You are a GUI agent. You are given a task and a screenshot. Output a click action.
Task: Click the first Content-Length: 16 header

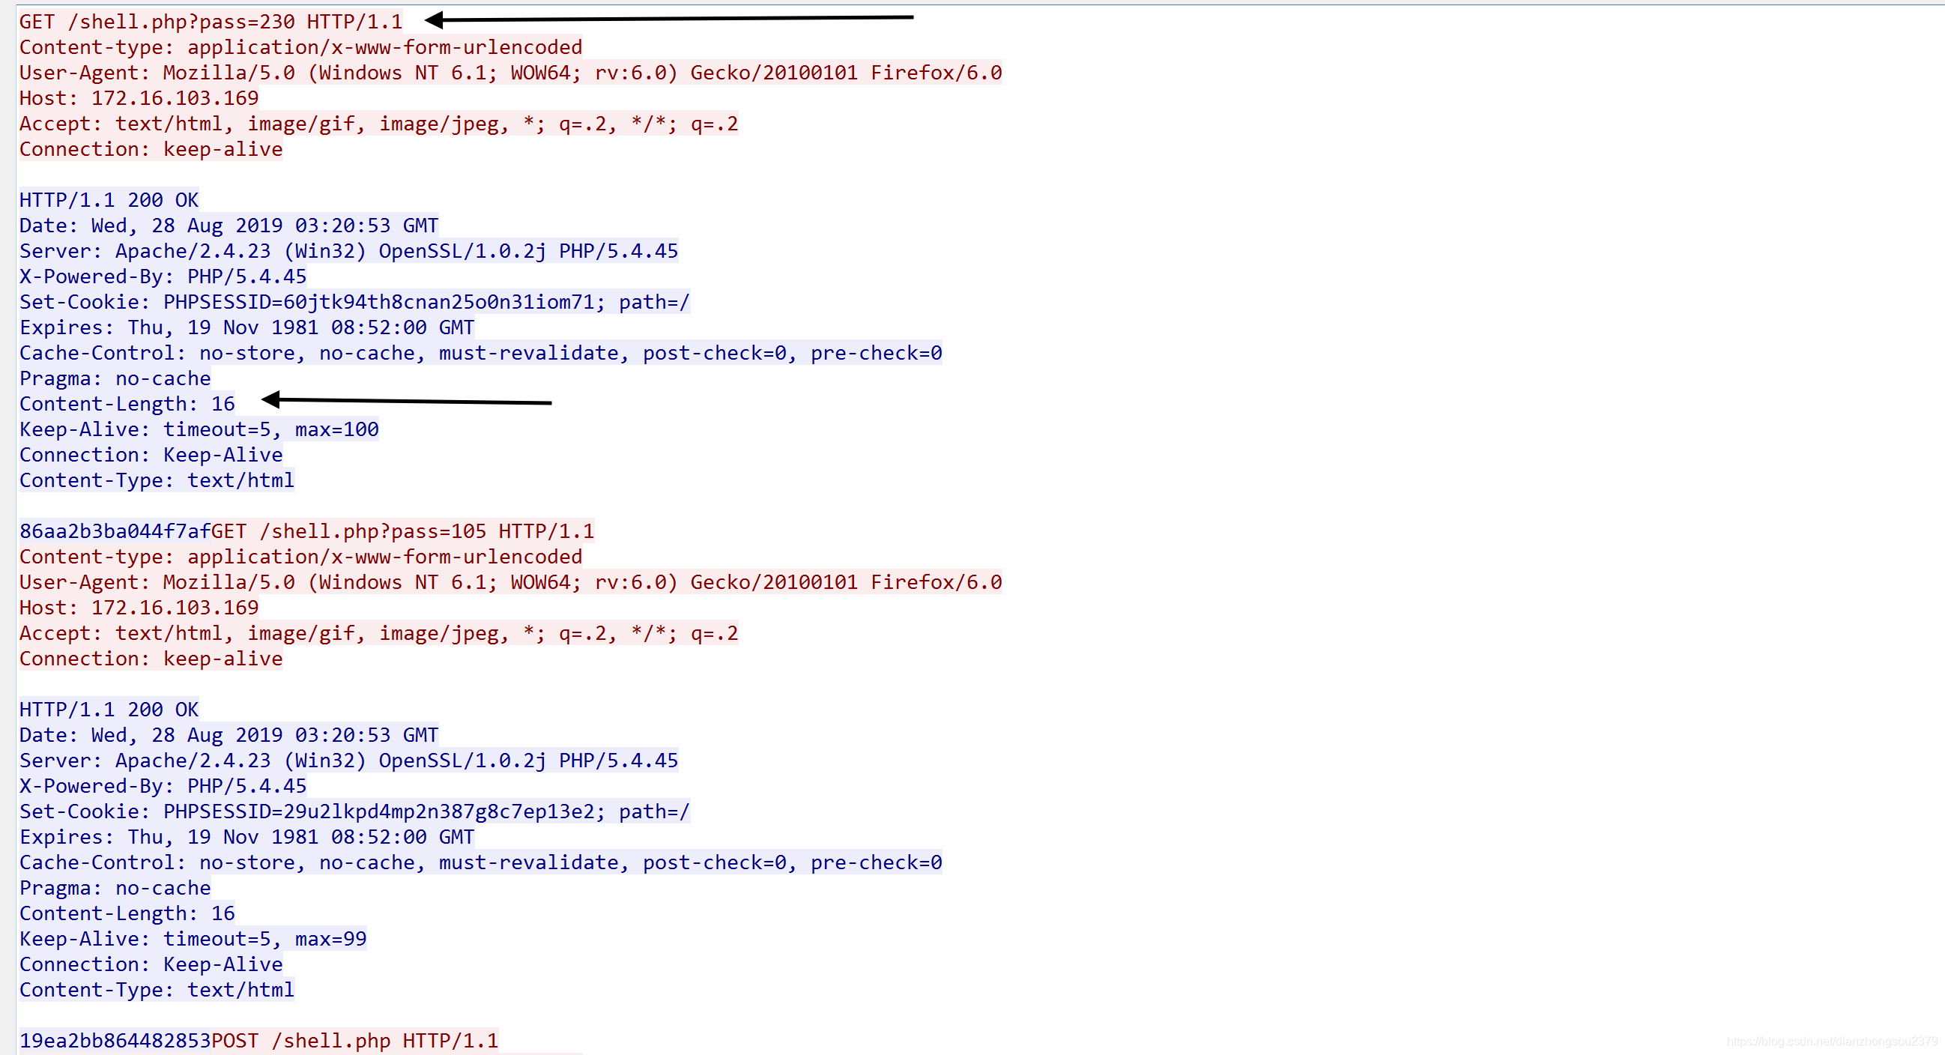pos(127,404)
